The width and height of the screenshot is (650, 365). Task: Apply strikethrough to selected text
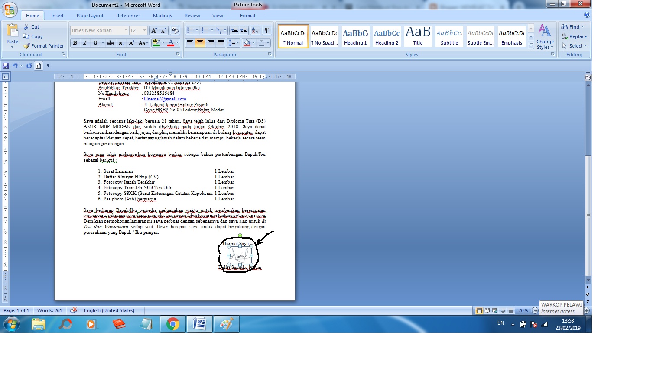click(111, 43)
